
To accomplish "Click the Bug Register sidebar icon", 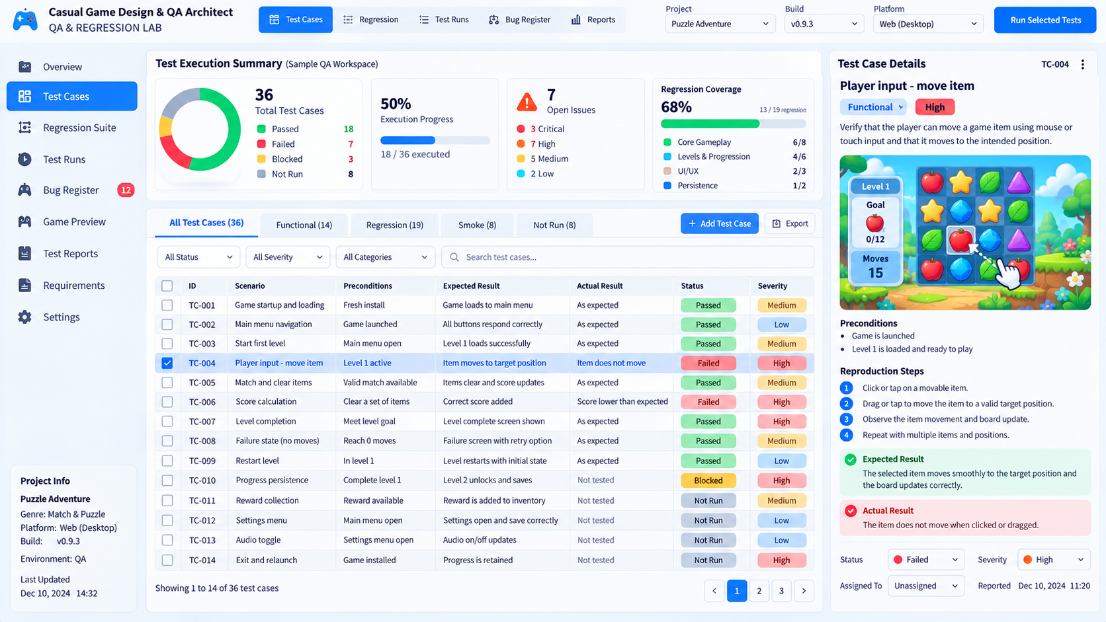I will [x=25, y=190].
